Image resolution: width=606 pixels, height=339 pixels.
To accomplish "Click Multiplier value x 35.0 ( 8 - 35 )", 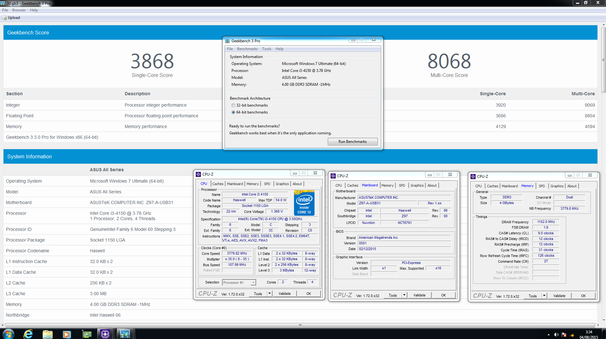I will pos(237,259).
